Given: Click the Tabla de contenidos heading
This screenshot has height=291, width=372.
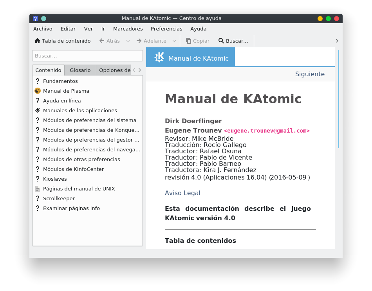Looking at the screenshot, I should pos(200,241).
